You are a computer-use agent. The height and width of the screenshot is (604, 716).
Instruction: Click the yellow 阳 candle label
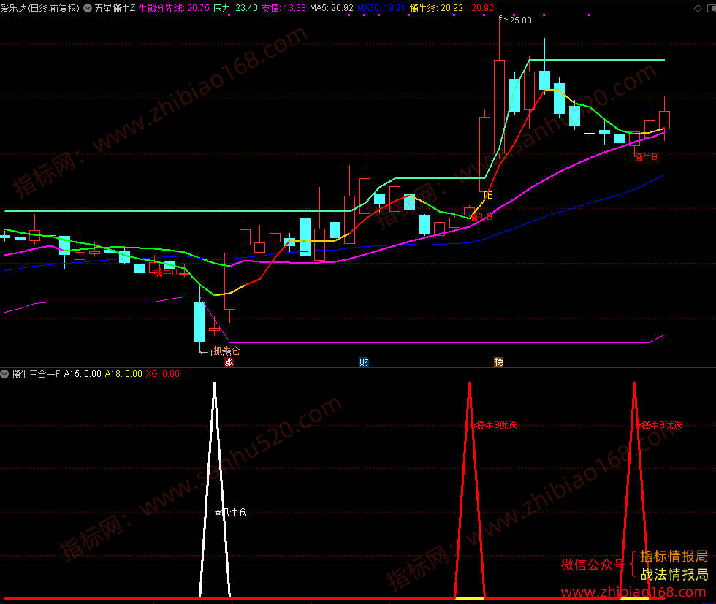tap(489, 196)
